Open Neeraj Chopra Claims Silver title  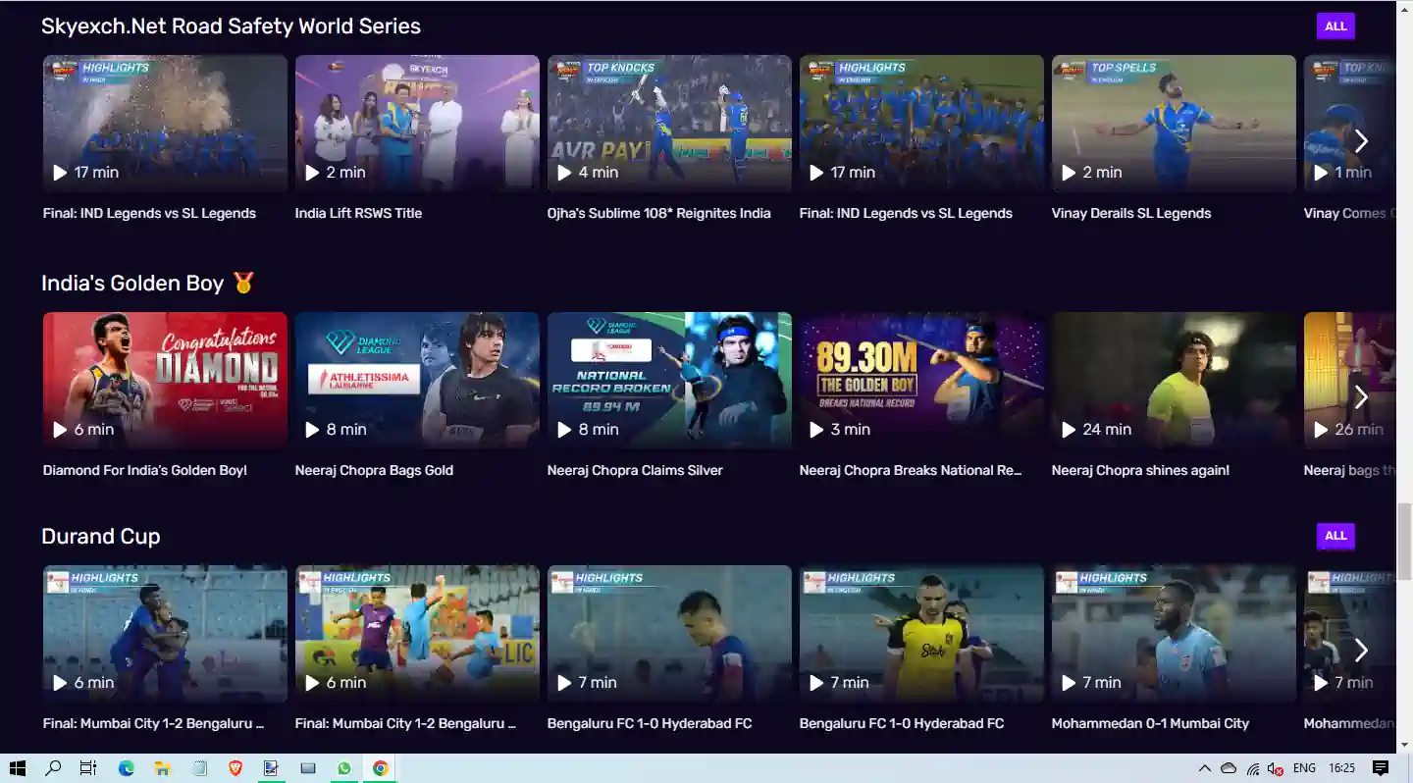coord(635,470)
